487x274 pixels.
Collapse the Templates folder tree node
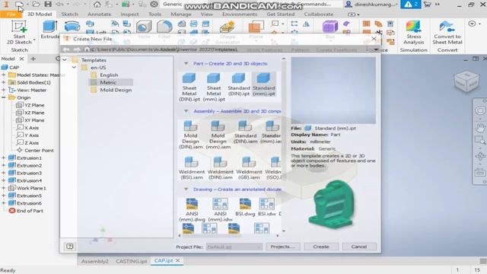coord(64,59)
